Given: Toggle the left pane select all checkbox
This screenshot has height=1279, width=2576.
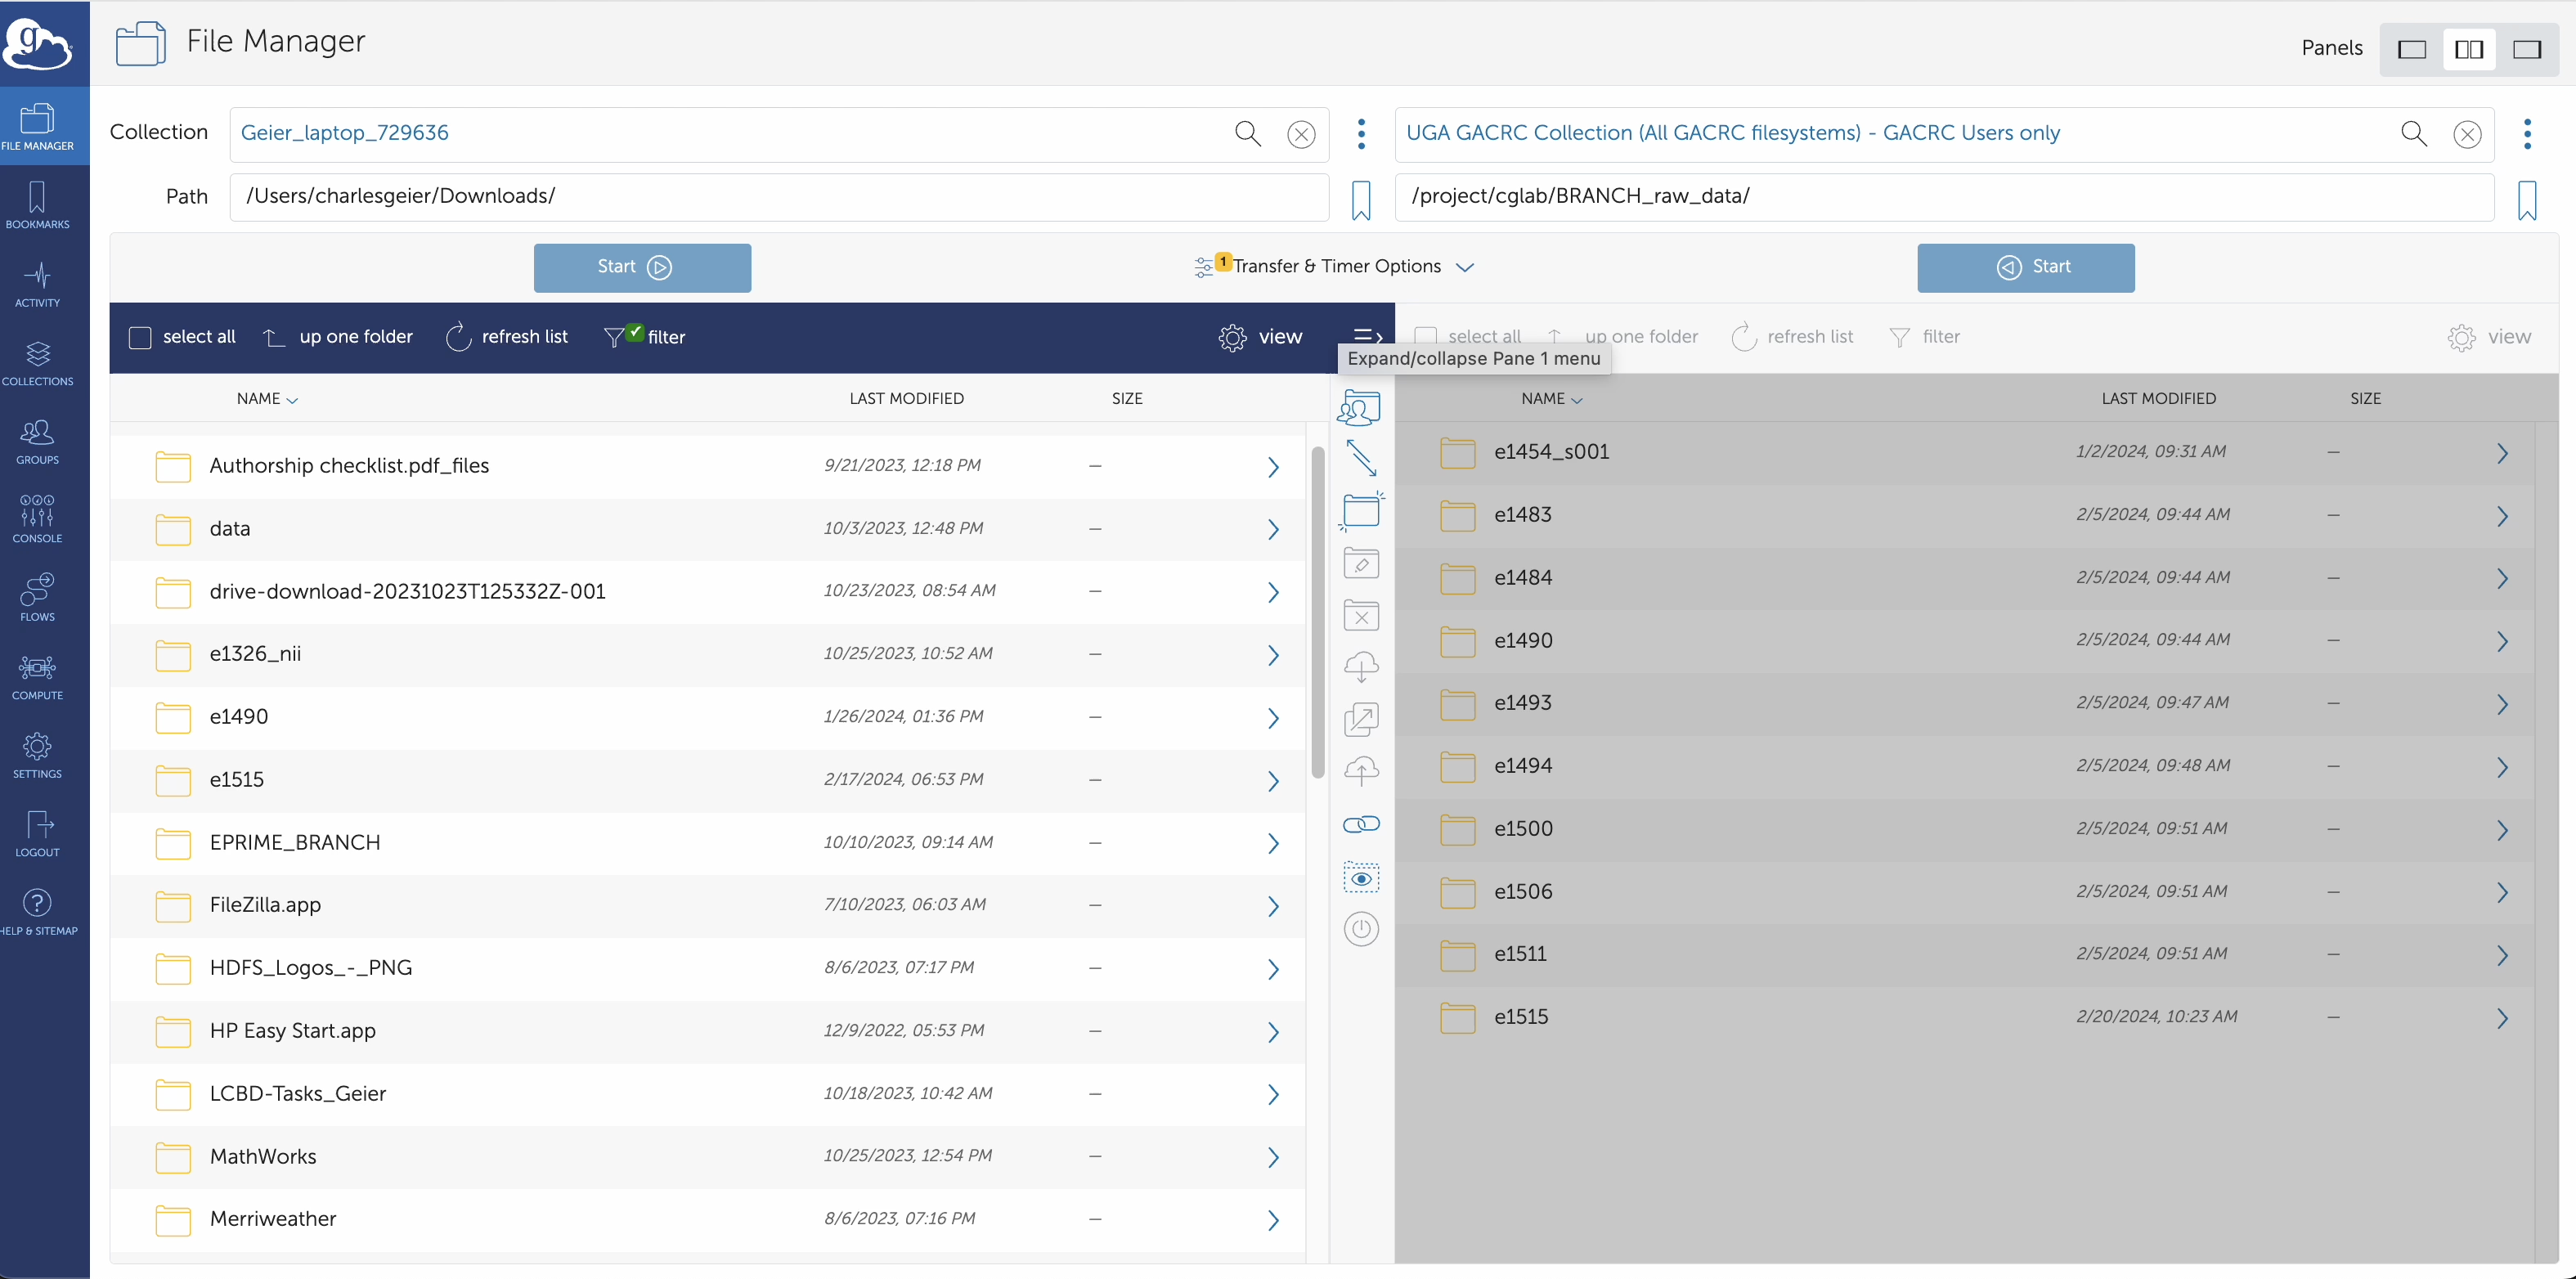Looking at the screenshot, I should click(x=140, y=337).
